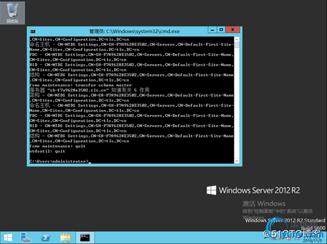Click the cmd scrollbar up arrow

point(237,39)
